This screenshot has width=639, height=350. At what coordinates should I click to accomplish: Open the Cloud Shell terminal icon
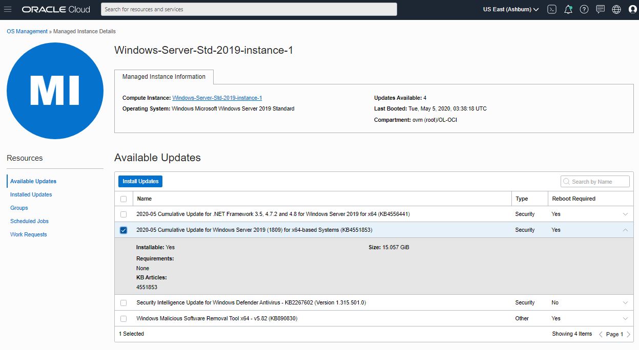(x=551, y=9)
